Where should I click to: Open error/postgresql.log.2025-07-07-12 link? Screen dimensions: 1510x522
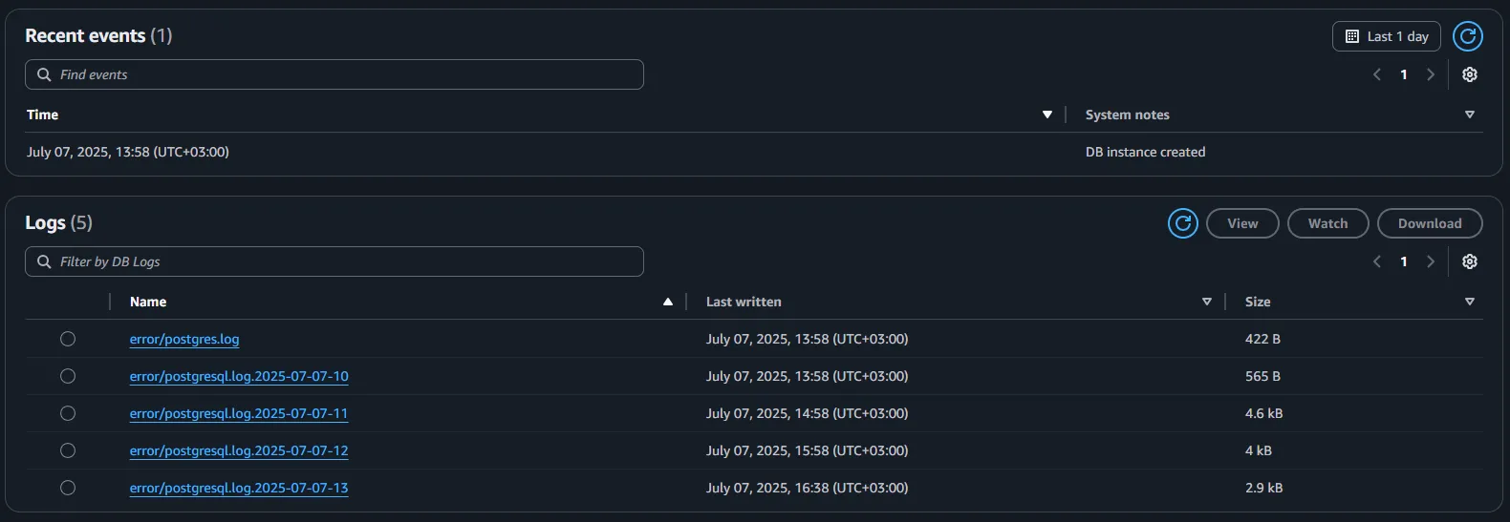pos(239,450)
